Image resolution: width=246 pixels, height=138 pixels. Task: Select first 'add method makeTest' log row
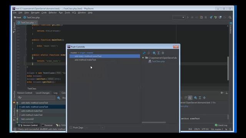pos(41,111)
